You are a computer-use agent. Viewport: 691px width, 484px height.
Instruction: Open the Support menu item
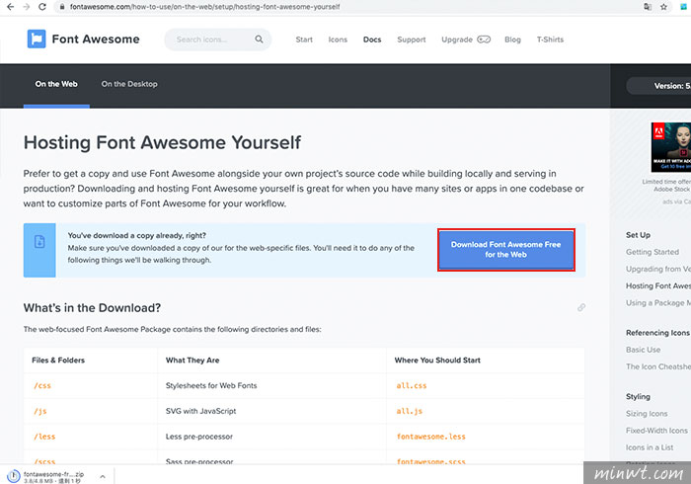[412, 40]
